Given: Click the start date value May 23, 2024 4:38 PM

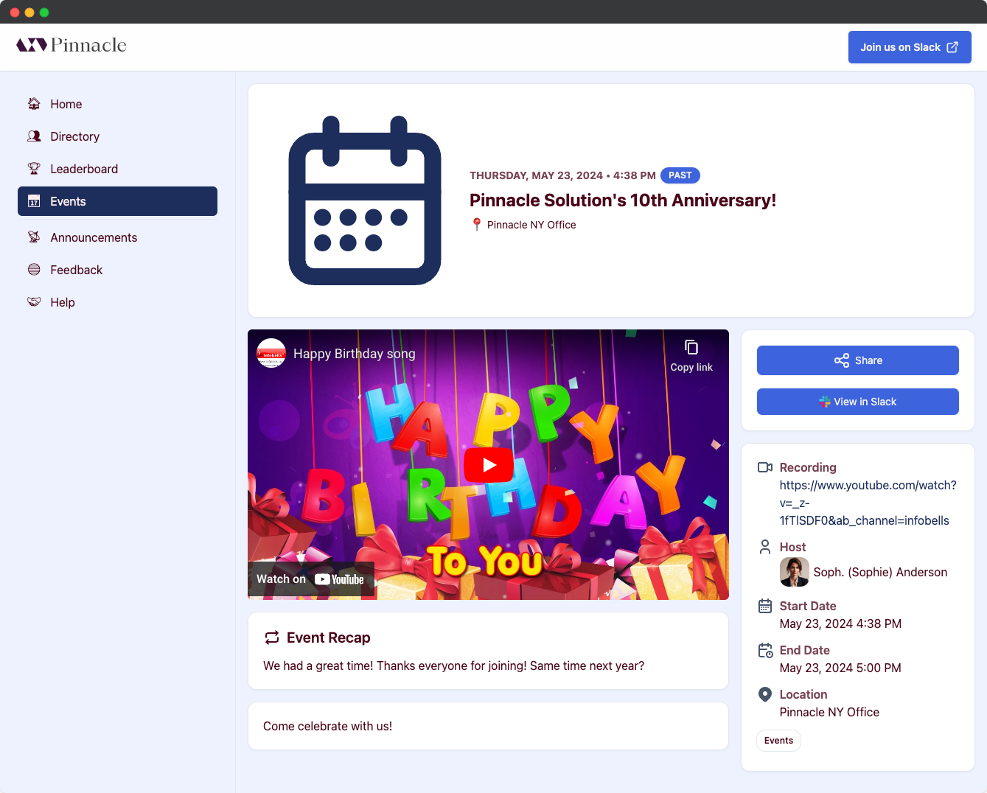Looking at the screenshot, I should (x=840, y=623).
